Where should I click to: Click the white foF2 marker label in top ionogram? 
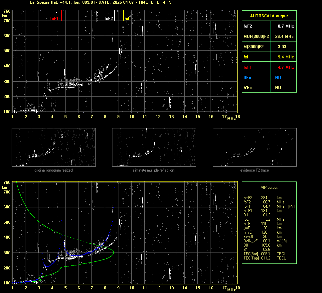pyautogui.click(x=109, y=19)
